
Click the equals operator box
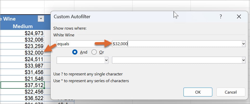pyautogui.click(x=81, y=44)
